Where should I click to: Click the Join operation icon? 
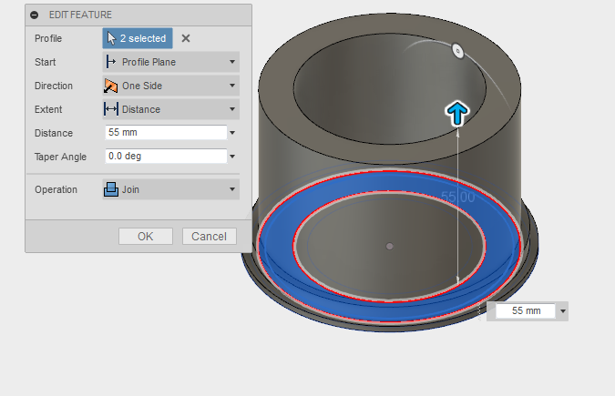click(x=111, y=189)
